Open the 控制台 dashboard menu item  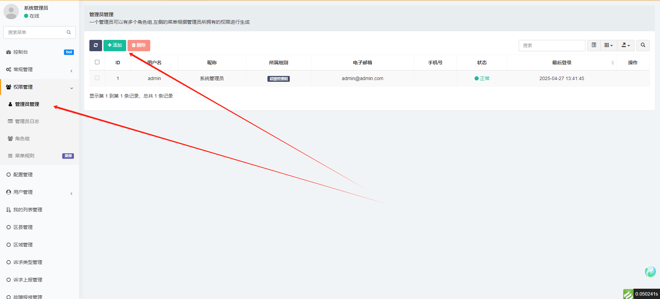pyautogui.click(x=21, y=52)
